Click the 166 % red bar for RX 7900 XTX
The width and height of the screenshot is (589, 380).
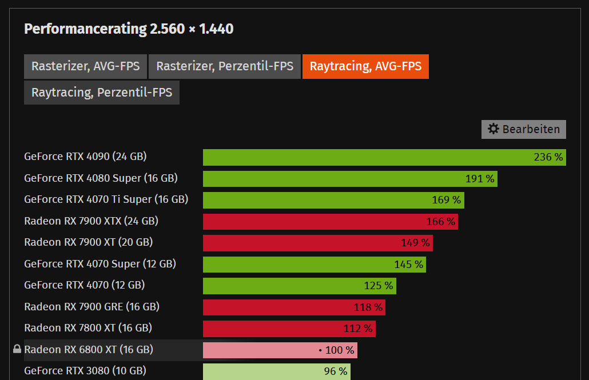[x=331, y=222]
